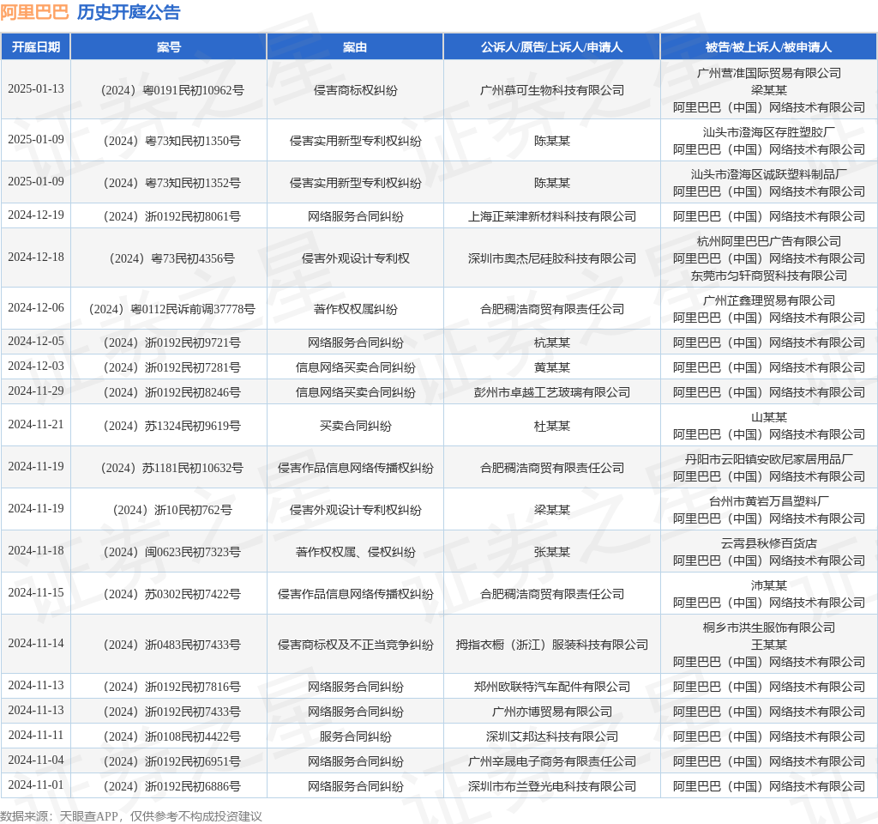Click case cause 侵害外观设计专利权
The width and height of the screenshot is (878, 824).
355,258
